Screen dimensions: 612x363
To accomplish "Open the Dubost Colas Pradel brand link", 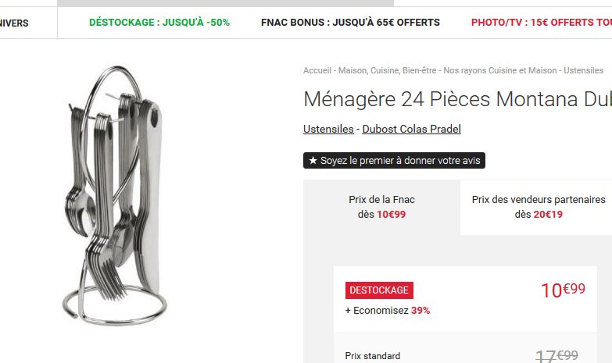I will tap(411, 129).
